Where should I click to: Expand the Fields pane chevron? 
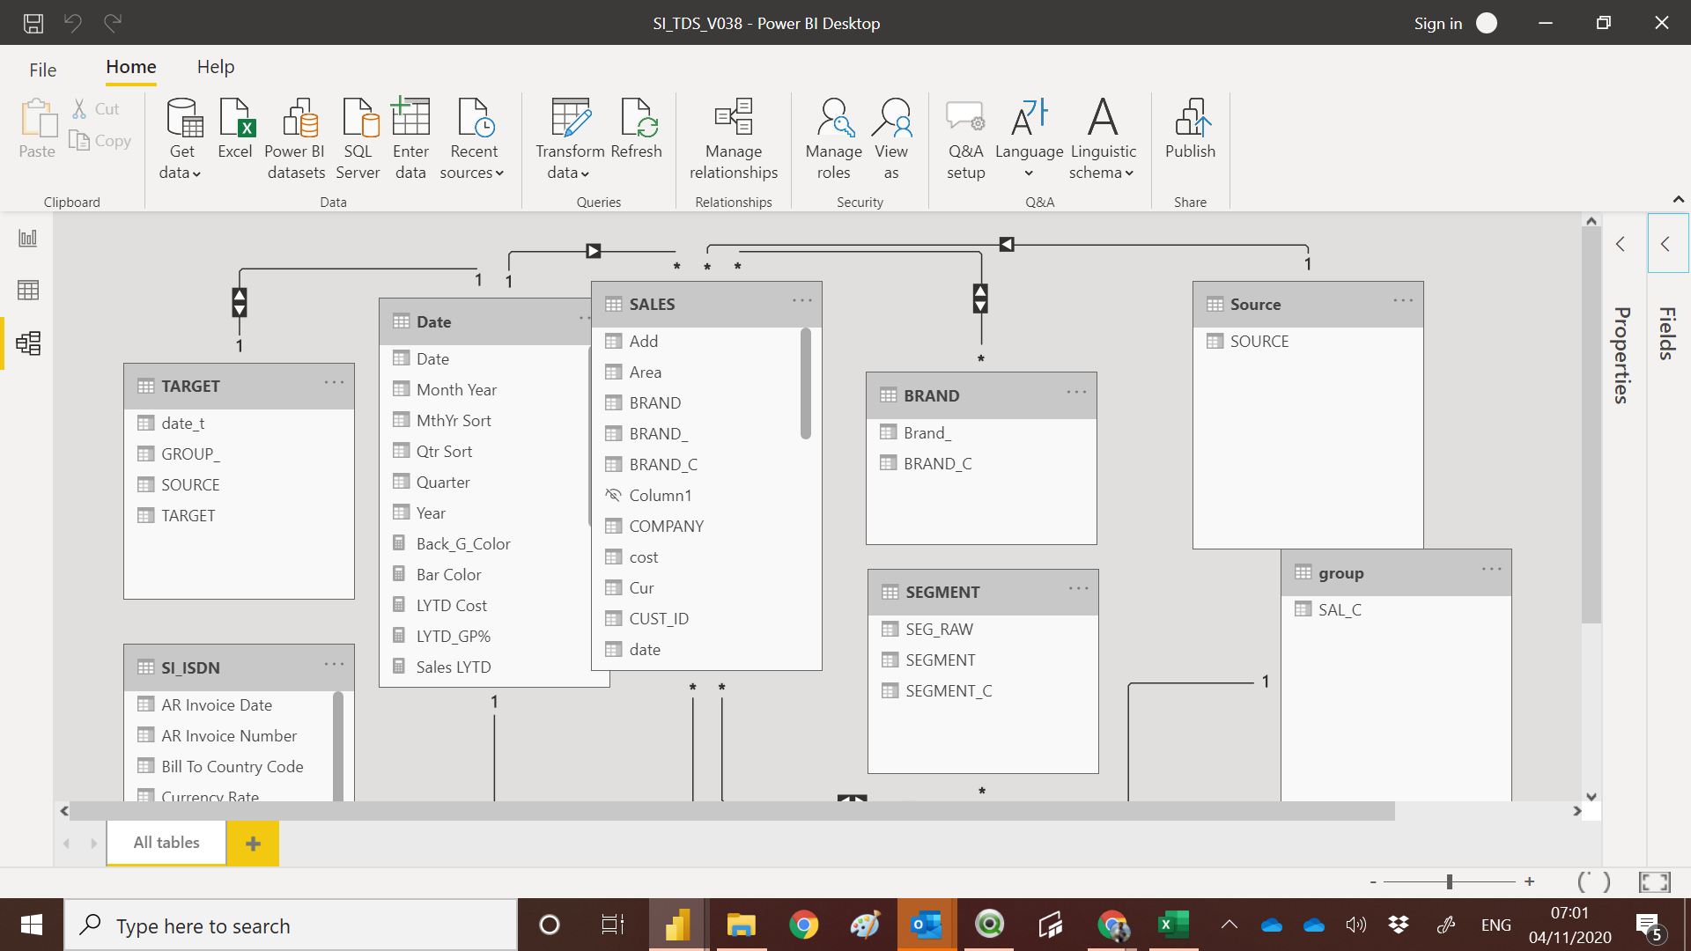(x=1665, y=245)
